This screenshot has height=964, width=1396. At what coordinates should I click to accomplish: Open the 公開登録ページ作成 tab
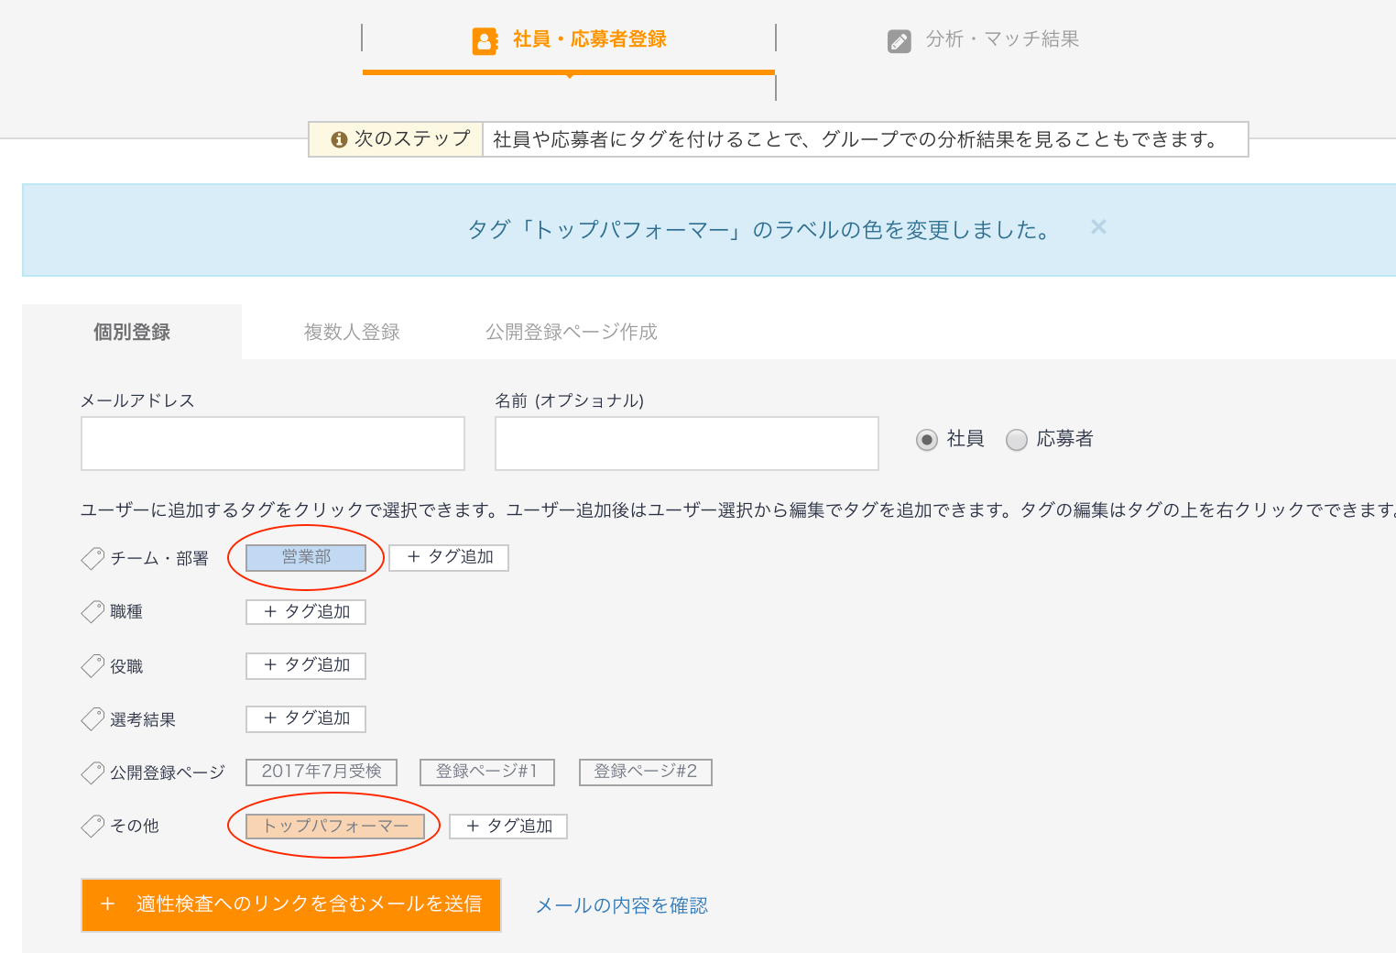coord(571,332)
